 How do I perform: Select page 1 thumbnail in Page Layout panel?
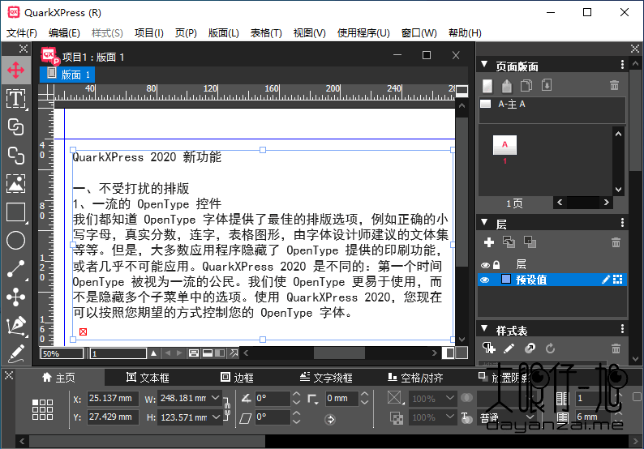pos(504,145)
